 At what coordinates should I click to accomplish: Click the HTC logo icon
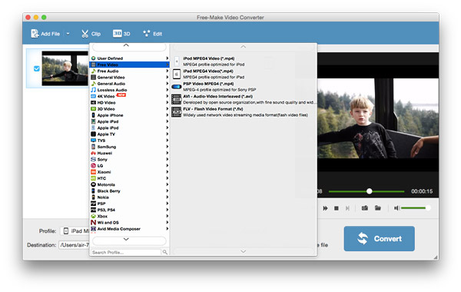(93, 178)
